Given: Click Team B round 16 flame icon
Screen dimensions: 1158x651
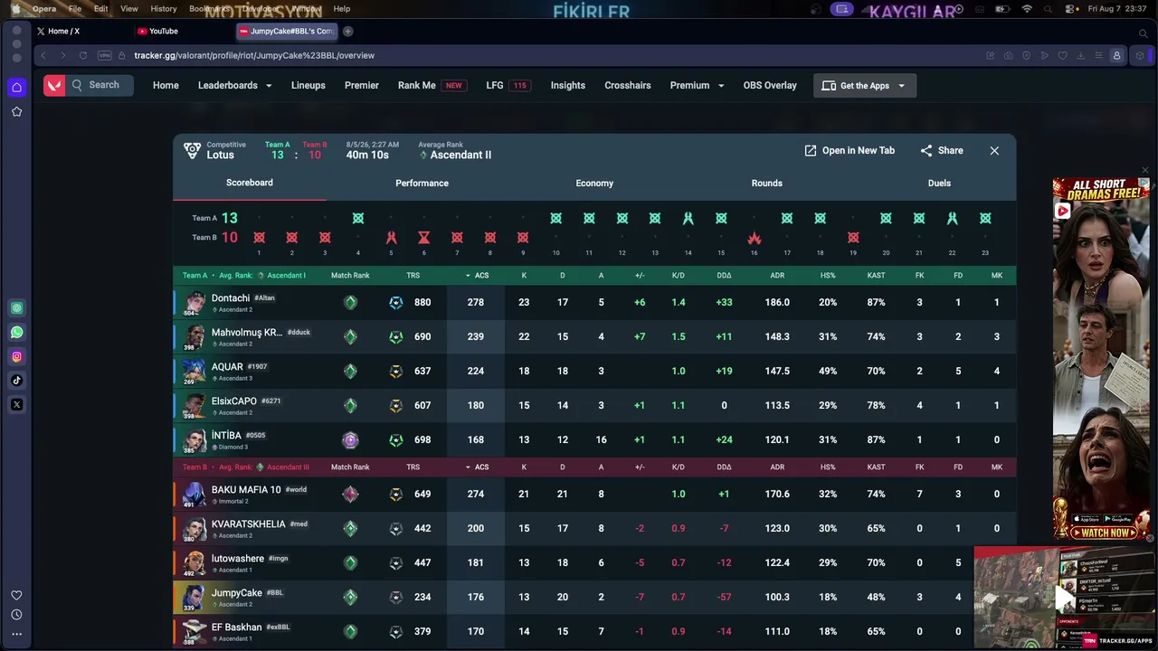Looking at the screenshot, I should pos(754,238).
